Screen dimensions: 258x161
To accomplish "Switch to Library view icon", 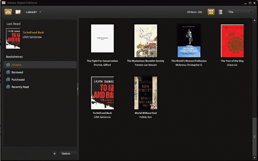I will point(8,12).
